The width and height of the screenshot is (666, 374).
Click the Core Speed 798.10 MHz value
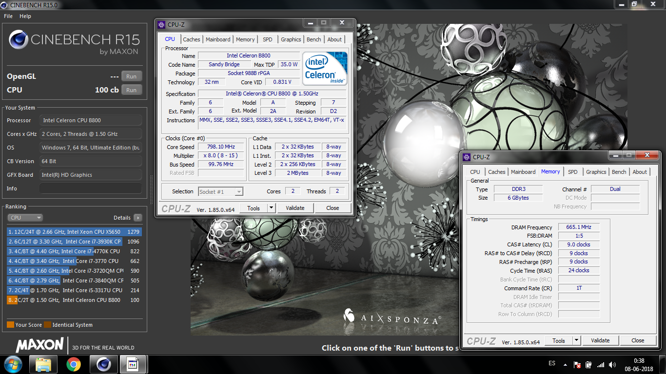click(x=221, y=147)
